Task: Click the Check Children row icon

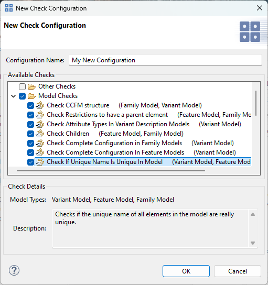Action: click(40, 134)
